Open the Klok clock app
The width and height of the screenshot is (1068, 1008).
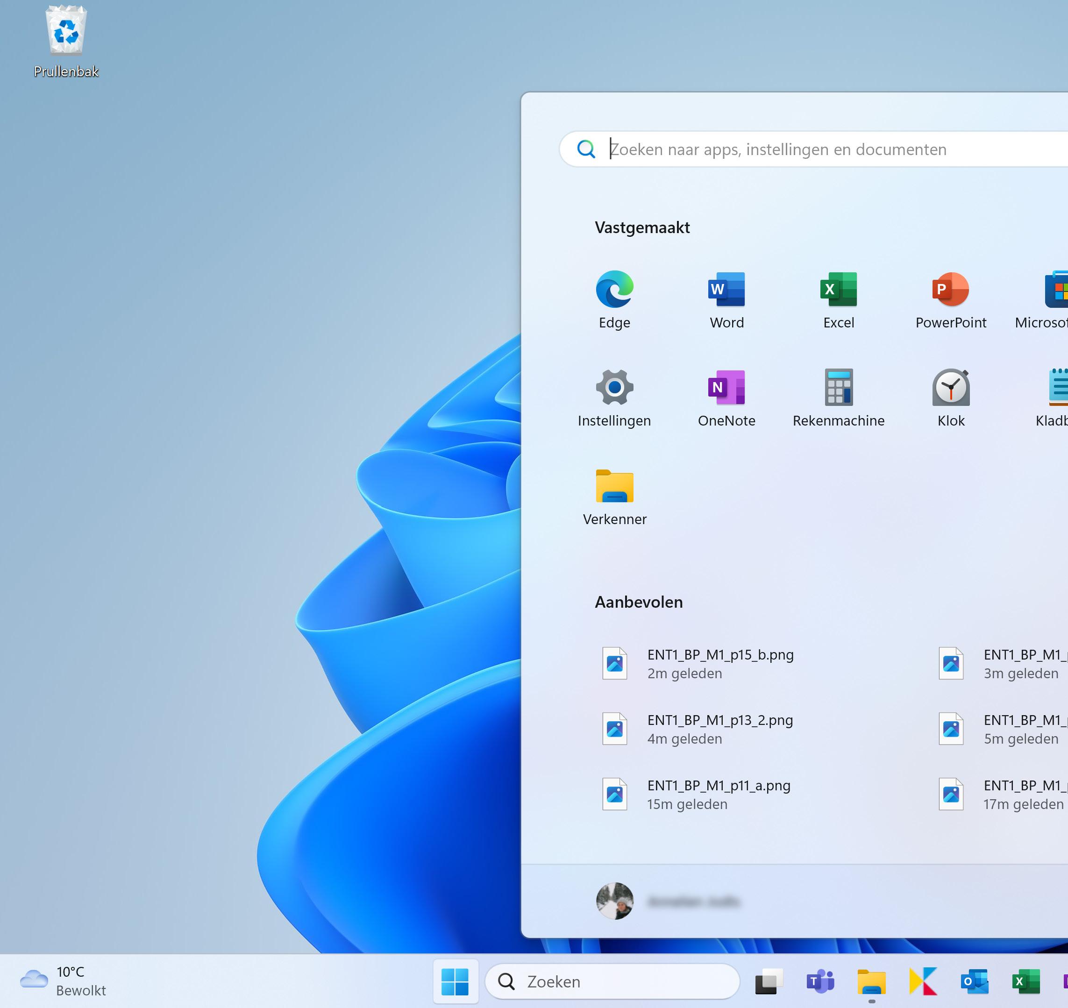(950, 387)
